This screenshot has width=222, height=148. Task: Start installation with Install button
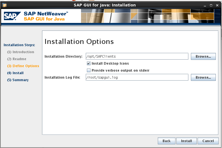point(186,141)
